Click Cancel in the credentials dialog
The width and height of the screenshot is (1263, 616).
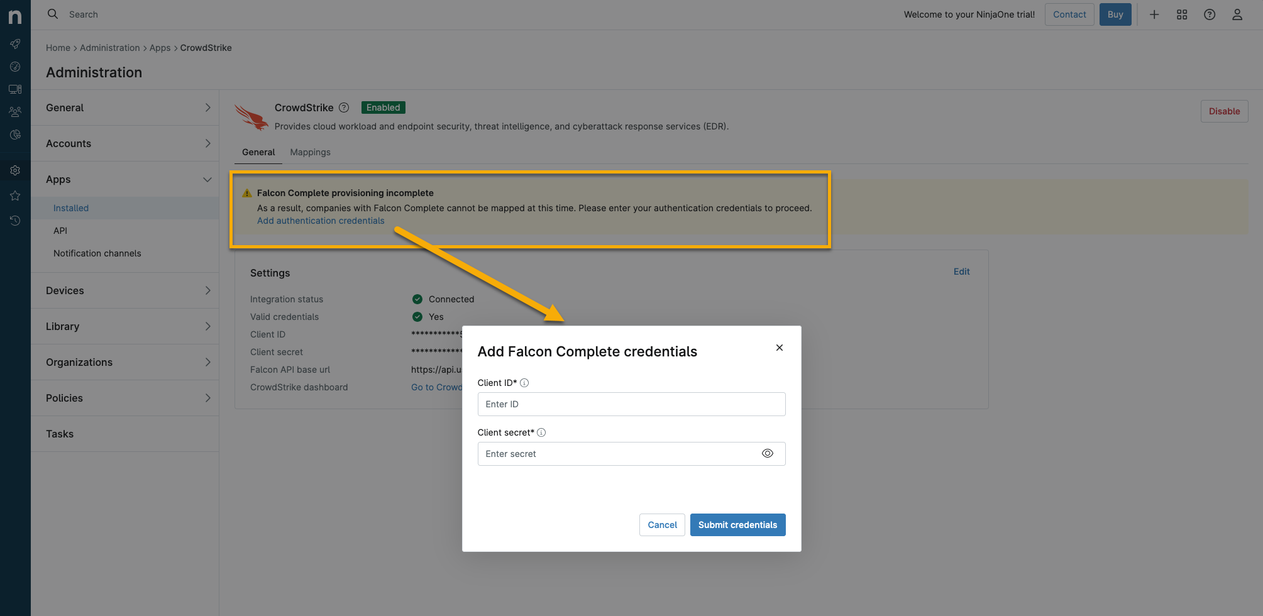click(x=662, y=525)
